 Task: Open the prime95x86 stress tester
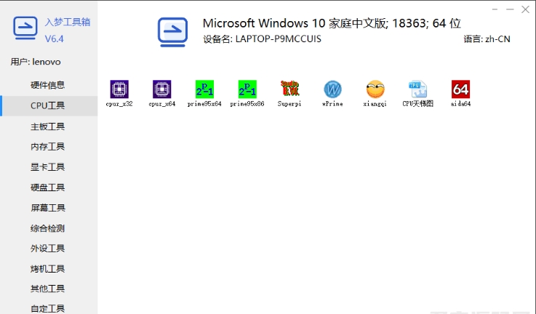click(247, 93)
